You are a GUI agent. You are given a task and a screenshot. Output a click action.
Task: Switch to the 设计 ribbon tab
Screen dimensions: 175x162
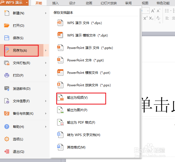click(x=72, y=3)
